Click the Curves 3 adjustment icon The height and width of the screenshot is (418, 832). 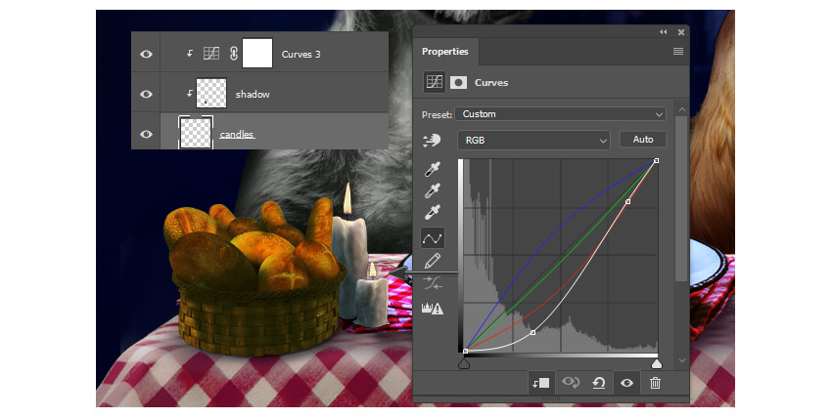pyautogui.click(x=211, y=54)
